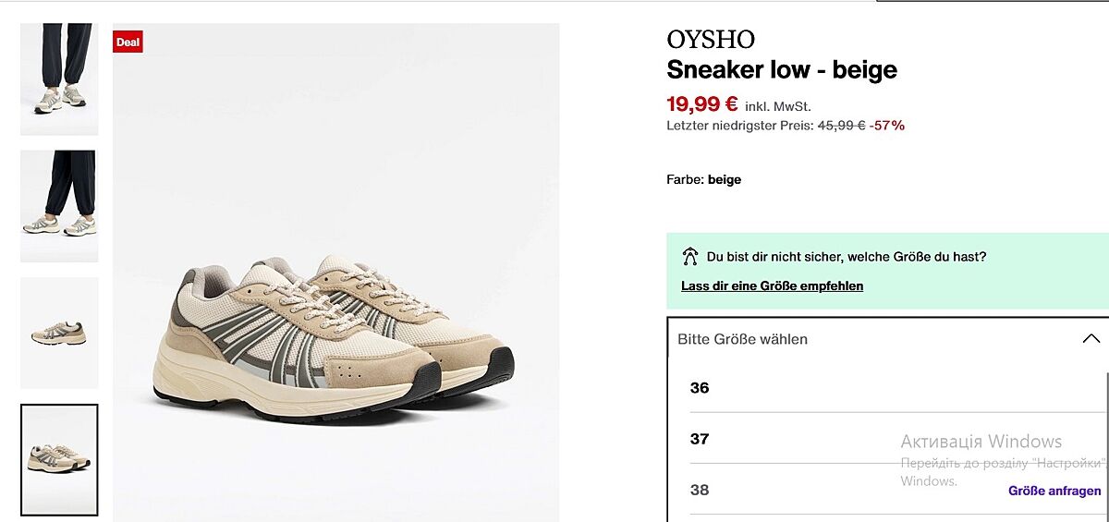View second thumbnail with walking model
This screenshot has width=1109, height=522.
pyautogui.click(x=59, y=206)
